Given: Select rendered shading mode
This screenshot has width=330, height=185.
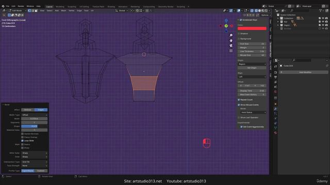Looking at the screenshot, I should pyautogui.click(x=266, y=11).
